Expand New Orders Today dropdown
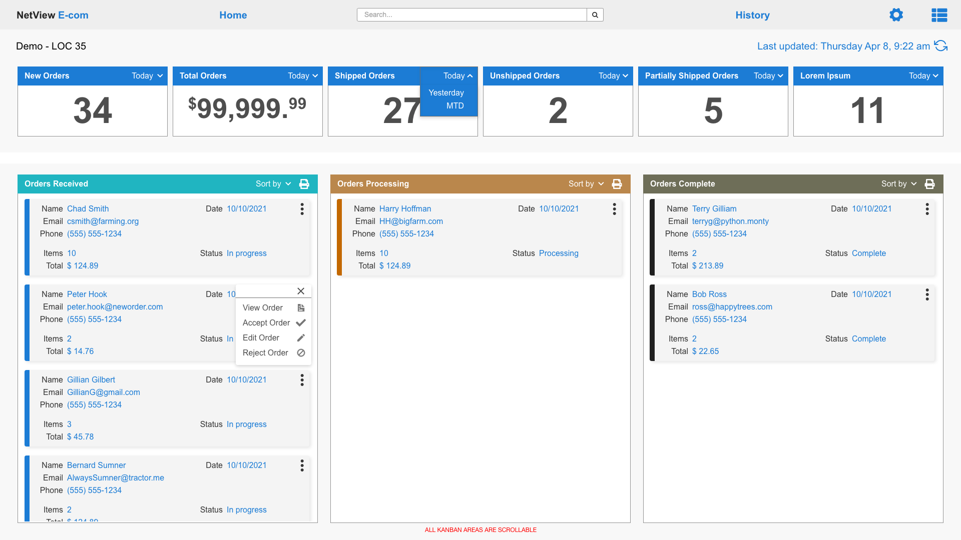Image resolution: width=961 pixels, height=540 pixels. pyautogui.click(x=148, y=76)
